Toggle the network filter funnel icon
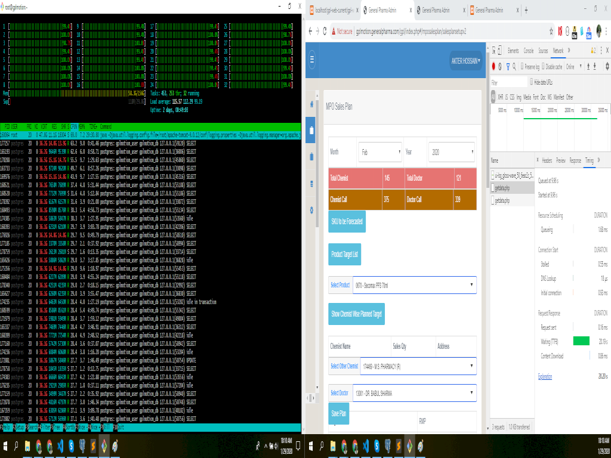The height and width of the screenshot is (458, 611). [x=508, y=67]
